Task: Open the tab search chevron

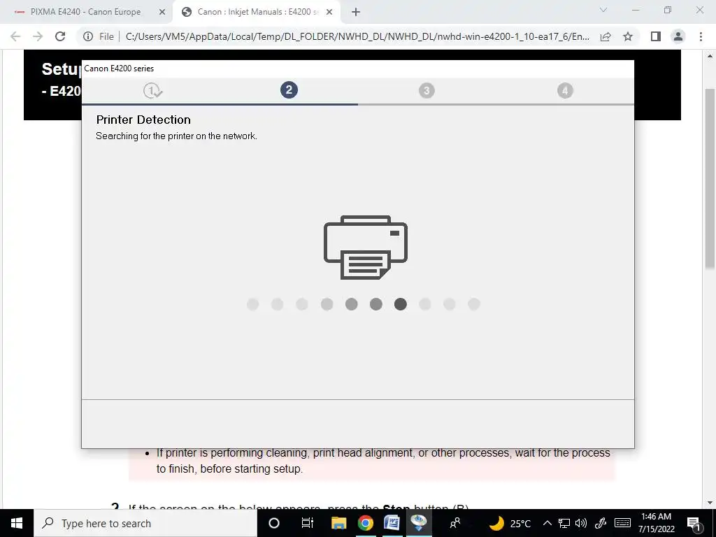Action: click(x=603, y=10)
